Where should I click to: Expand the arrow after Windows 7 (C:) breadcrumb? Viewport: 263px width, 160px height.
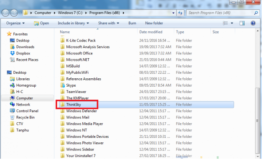click(86, 13)
